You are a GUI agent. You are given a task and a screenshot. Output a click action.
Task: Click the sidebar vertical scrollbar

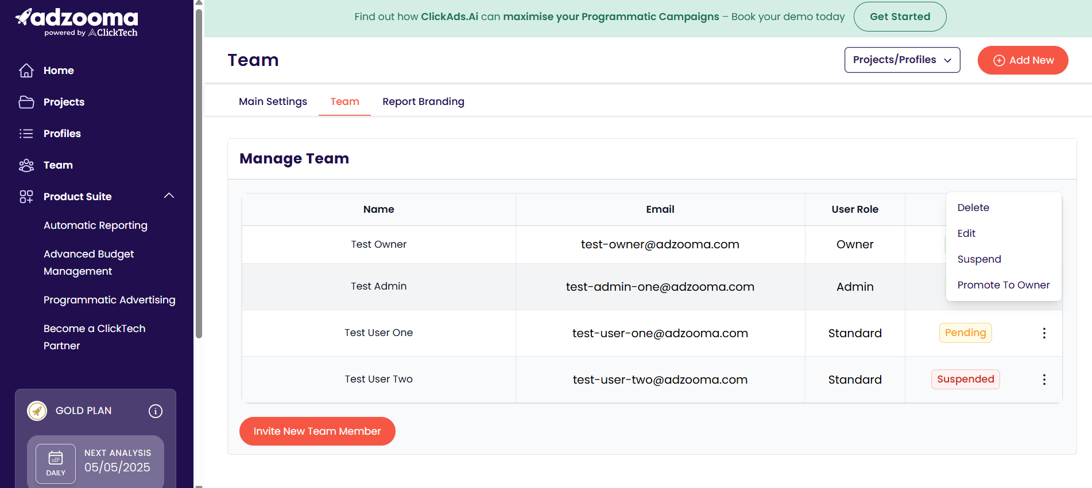199,172
